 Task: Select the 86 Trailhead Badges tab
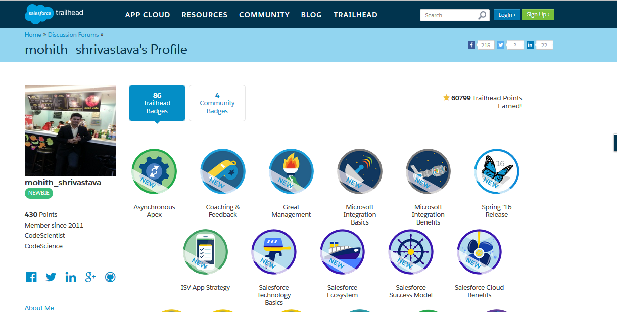tap(157, 103)
